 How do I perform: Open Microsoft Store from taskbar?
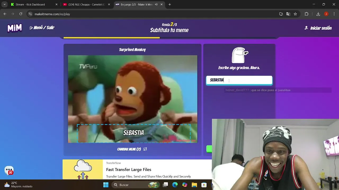[204, 185]
